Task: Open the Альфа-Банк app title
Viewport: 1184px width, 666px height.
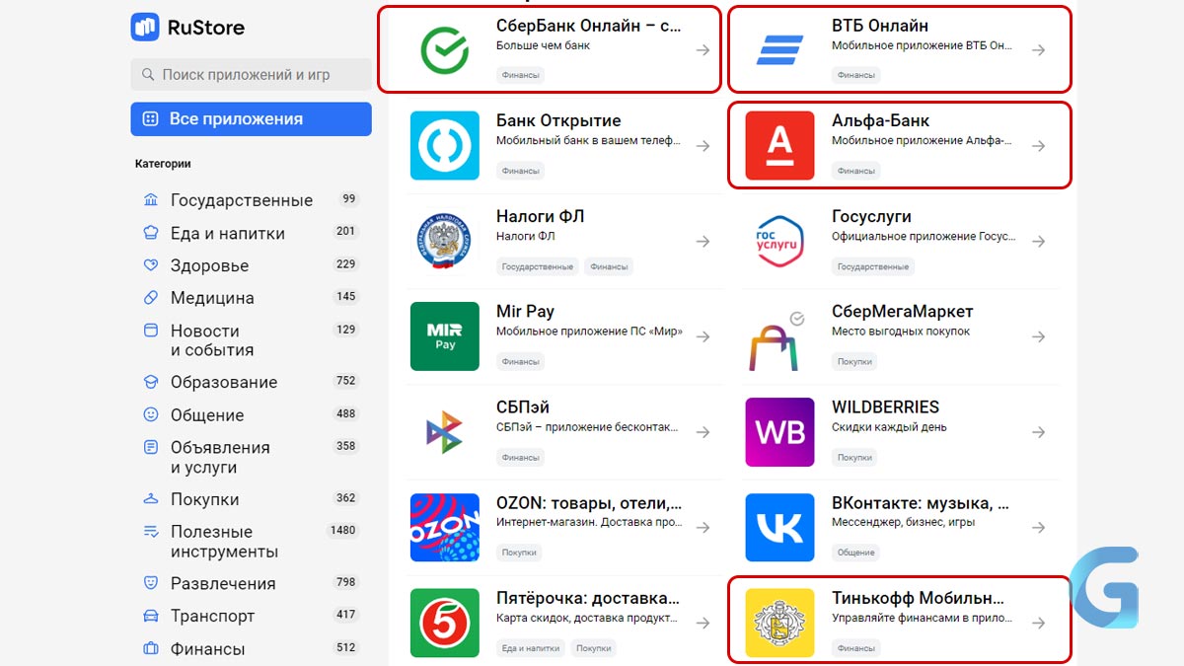Action: pyautogui.click(x=880, y=120)
